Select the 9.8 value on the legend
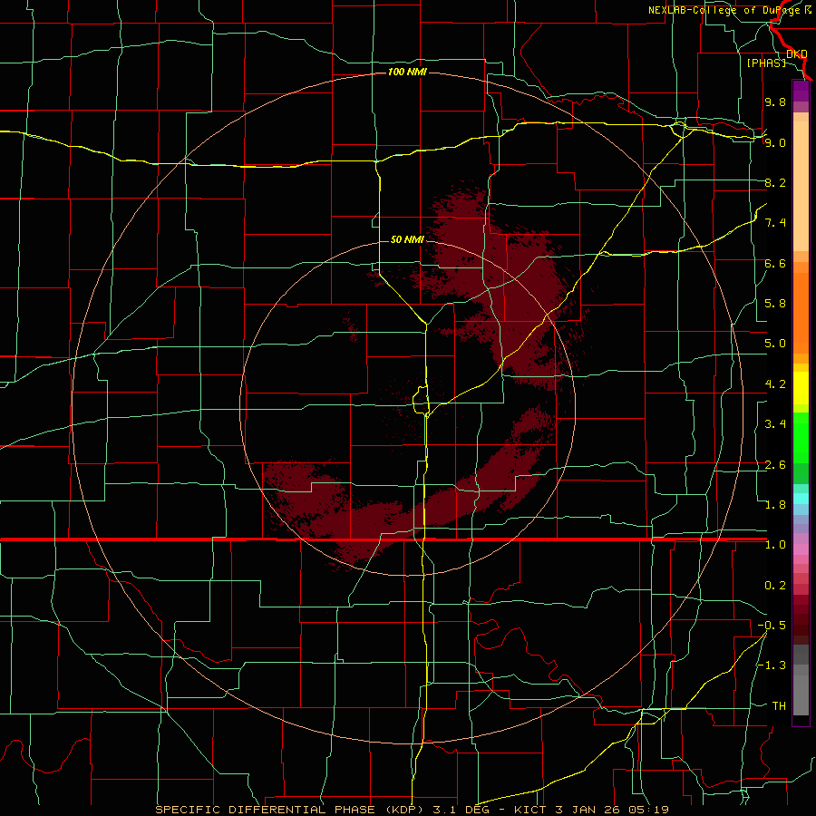Viewport: 816px width, 816px height. point(775,102)
